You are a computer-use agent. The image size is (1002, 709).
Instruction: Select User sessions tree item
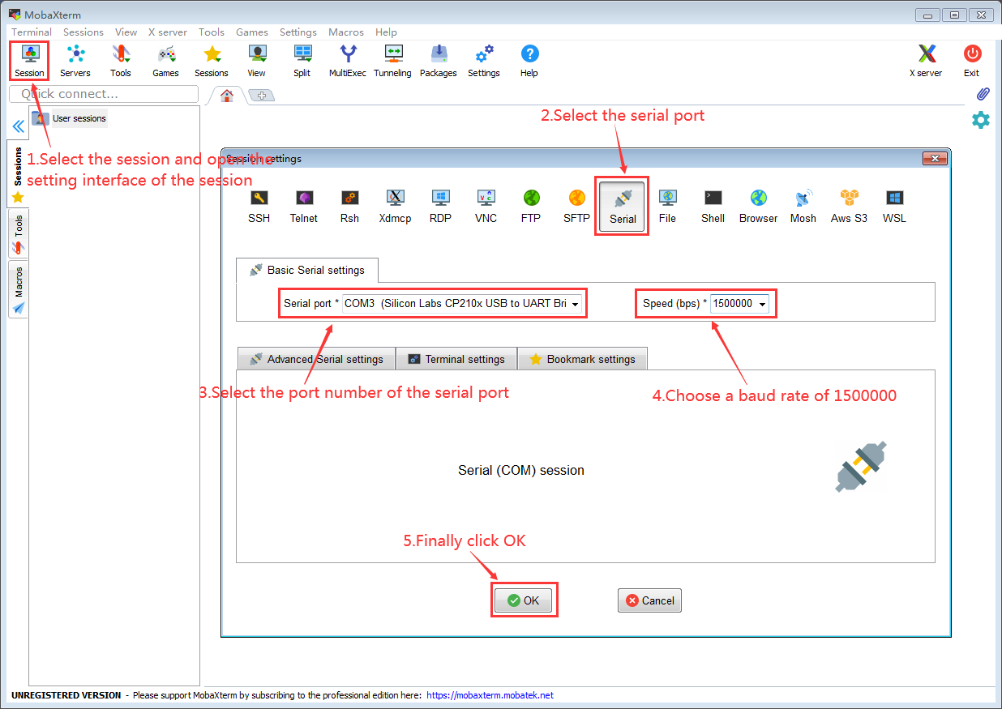coord(69,118)
